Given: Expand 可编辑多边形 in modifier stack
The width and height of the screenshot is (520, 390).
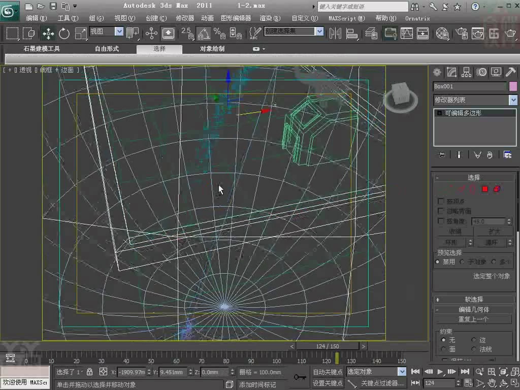Looking at the screenshot, I should (x=439, y=113).
